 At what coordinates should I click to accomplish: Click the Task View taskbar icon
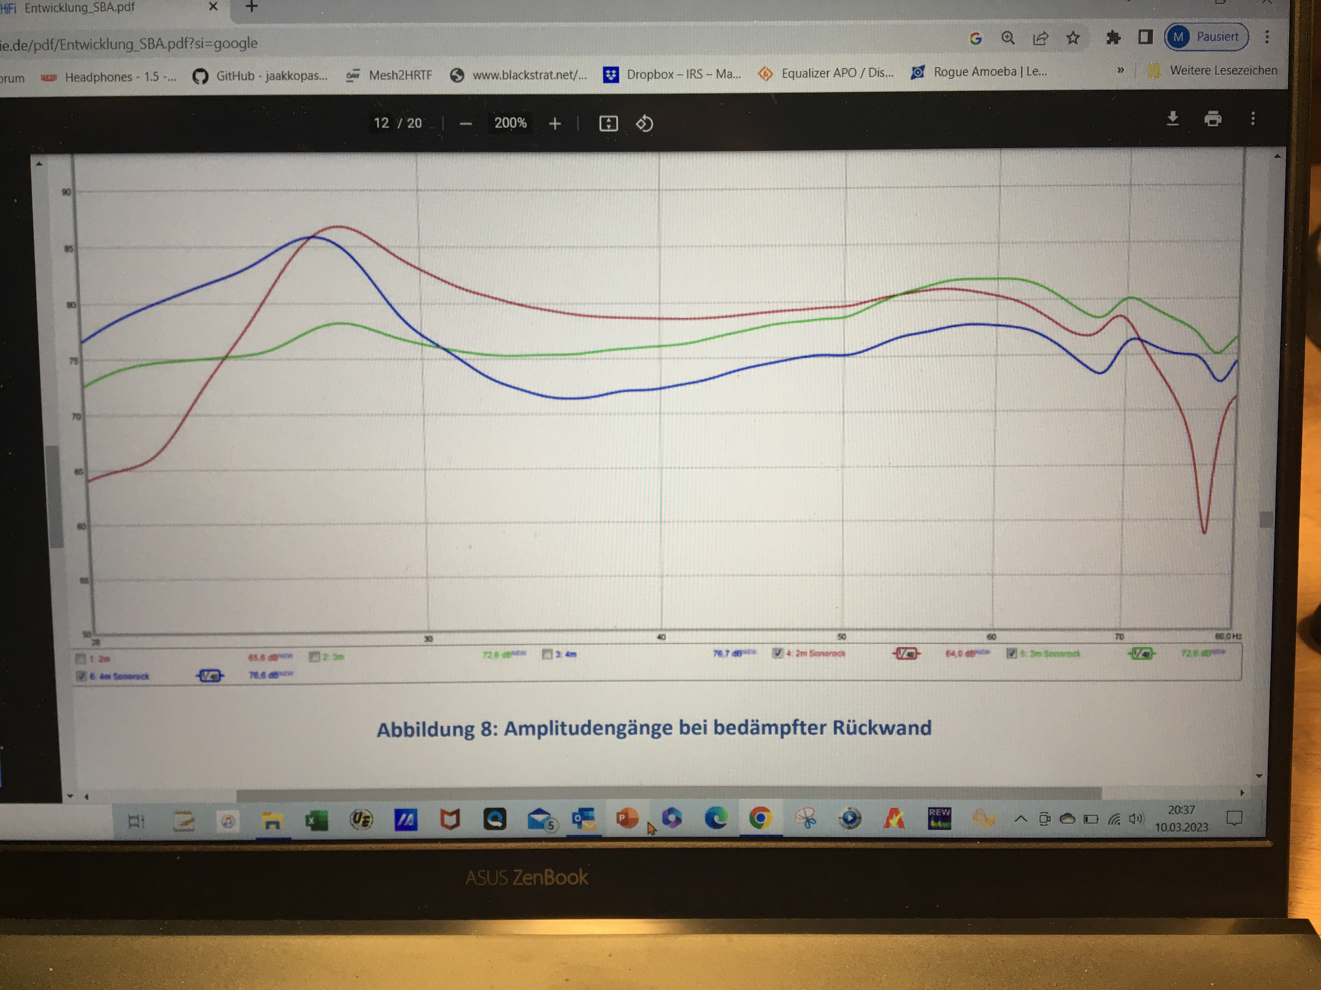[136, 822]
